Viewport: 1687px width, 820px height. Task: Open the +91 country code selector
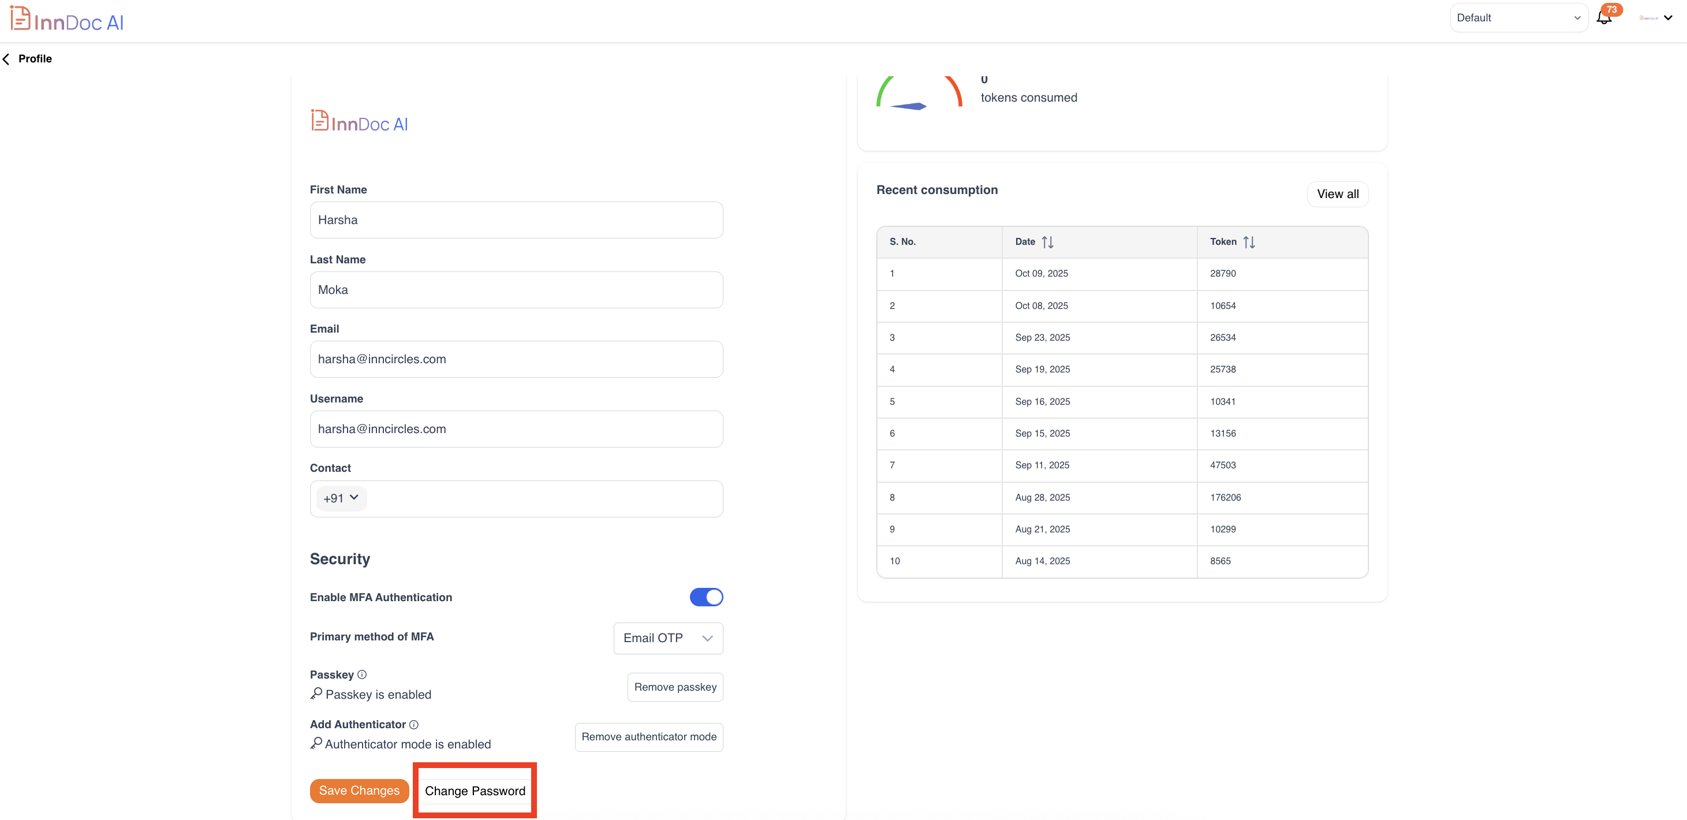pyautogui.click(x=341, y=498)
